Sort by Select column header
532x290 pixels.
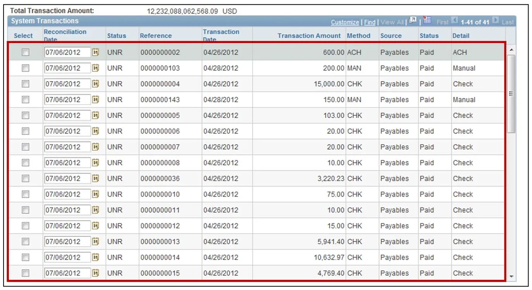tap(23, 36)
